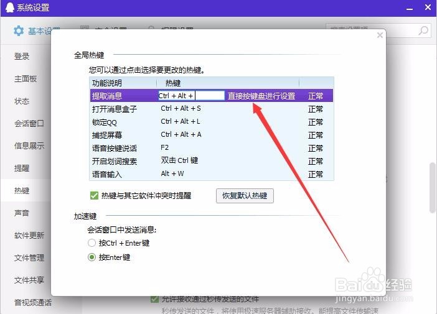Select the 开启划词搜索 hotkey row
The image size is (437, 314).
coord(212,161)
